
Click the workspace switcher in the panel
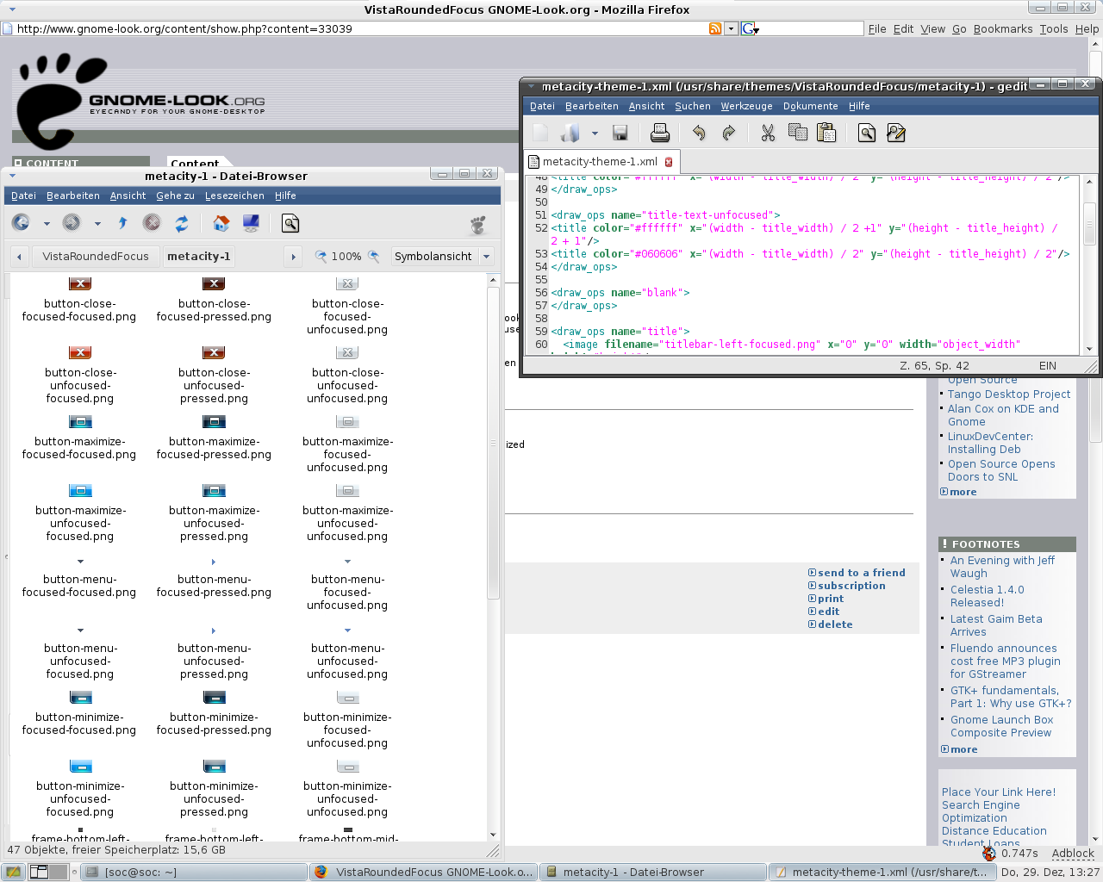pos(48,872)
